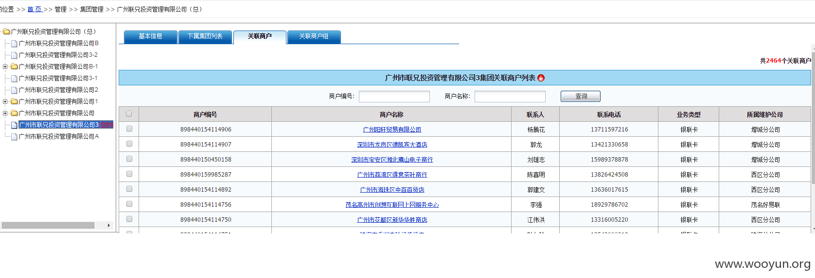The image size is (815, 278).
Task: Click contact name 江伟洪
Action: coord(536,220)
